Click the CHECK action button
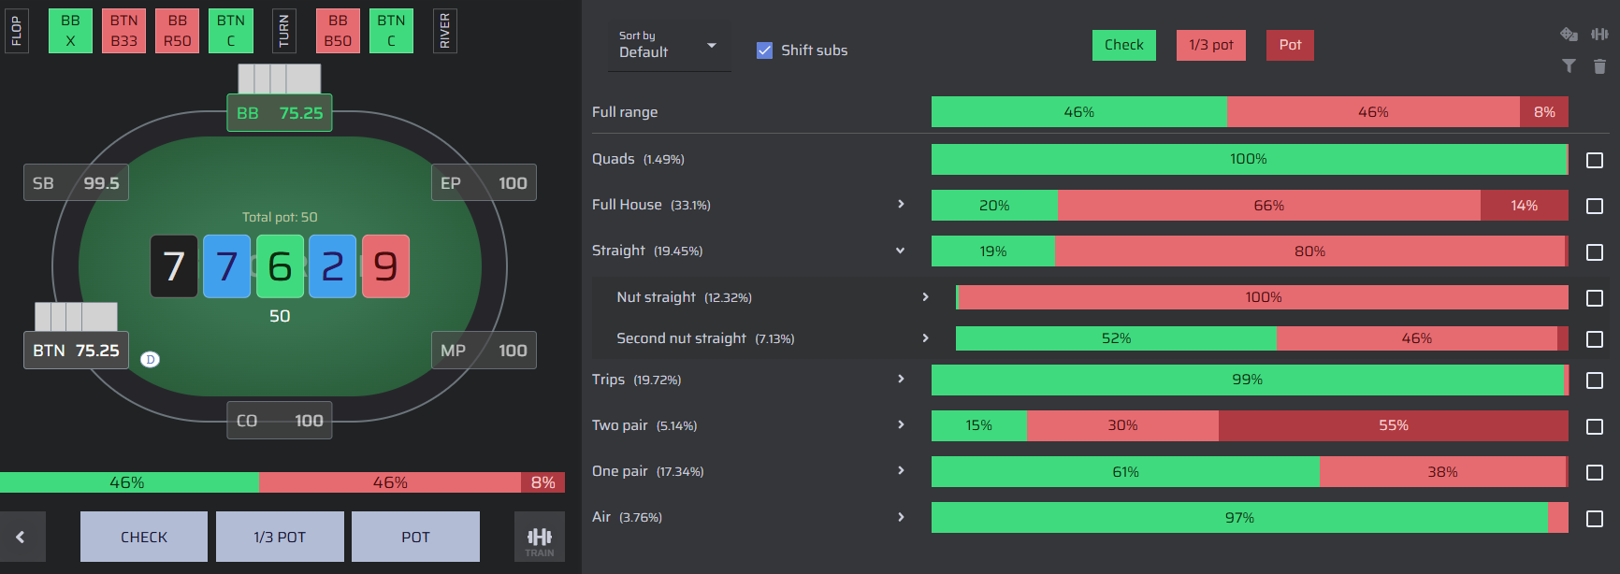Screen dimensions: 1620x574 pos(144,537)
